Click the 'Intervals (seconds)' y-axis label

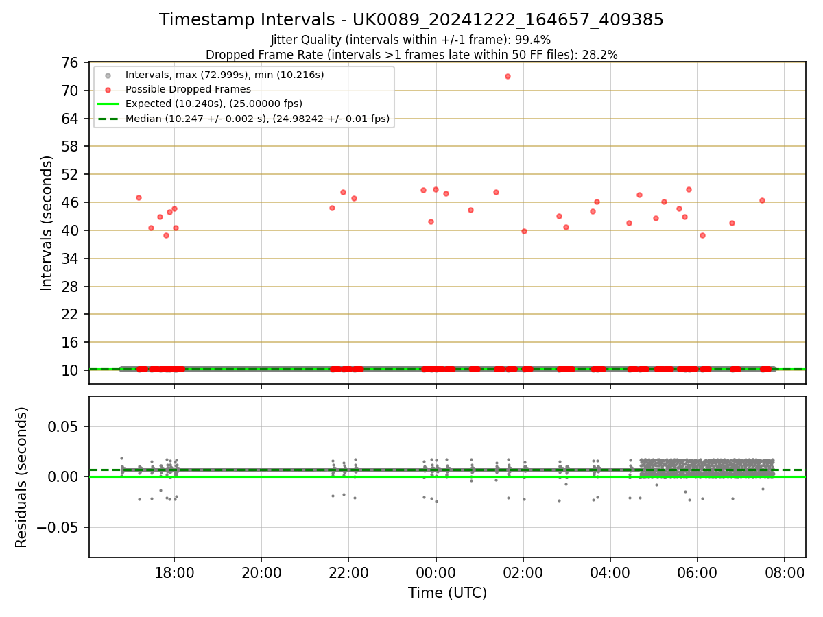click(47, 223)
